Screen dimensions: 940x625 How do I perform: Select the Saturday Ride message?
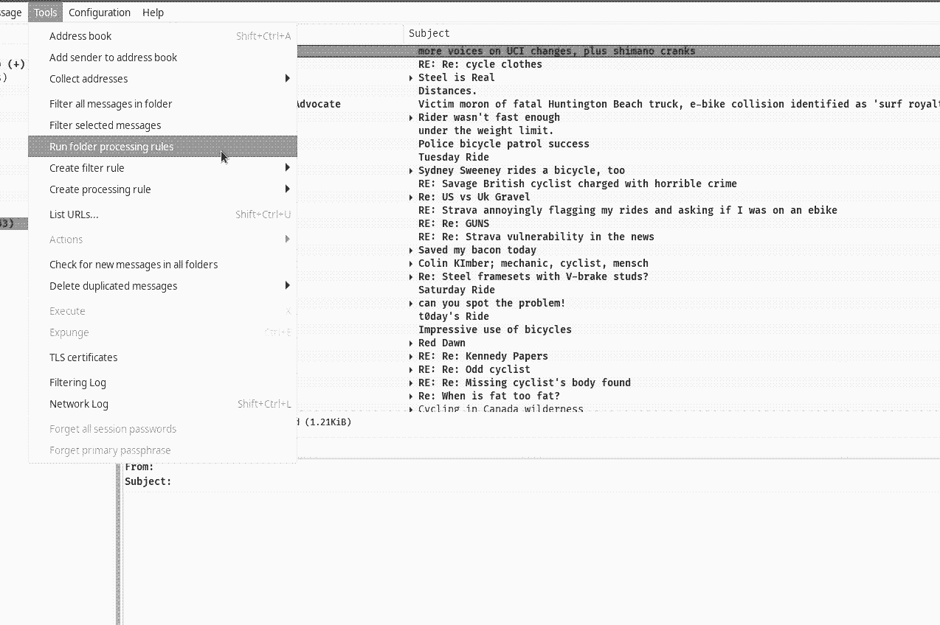click(x=457, y=290)
